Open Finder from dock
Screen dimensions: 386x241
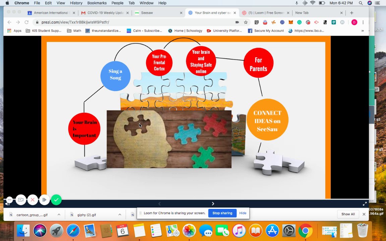coord(23,231)
